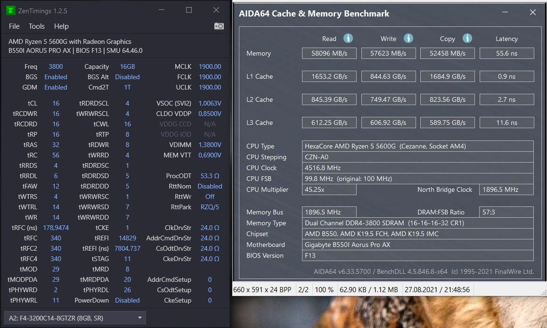Click the CLDO VDDP voltage 0,8500V
Screen dimensions: 547x328
tap(210, 114)
